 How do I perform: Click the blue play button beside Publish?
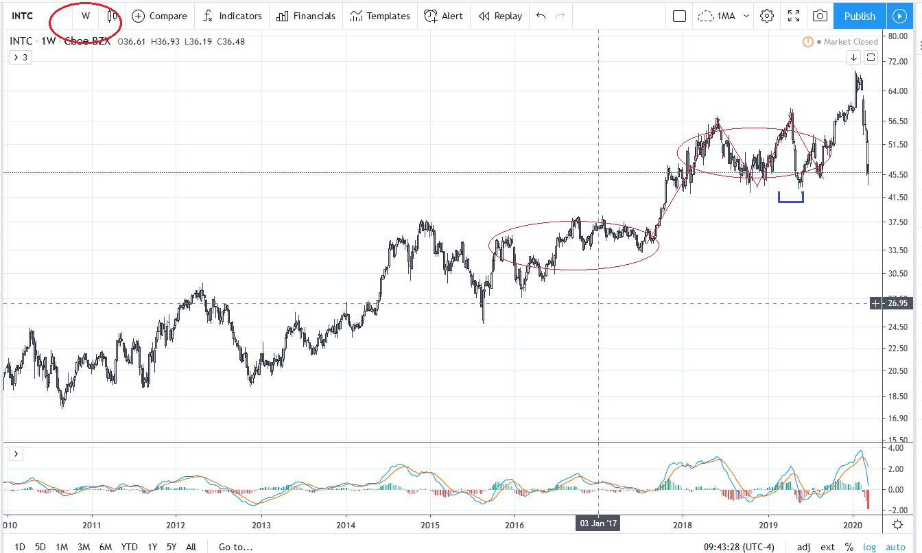[899, 16]
